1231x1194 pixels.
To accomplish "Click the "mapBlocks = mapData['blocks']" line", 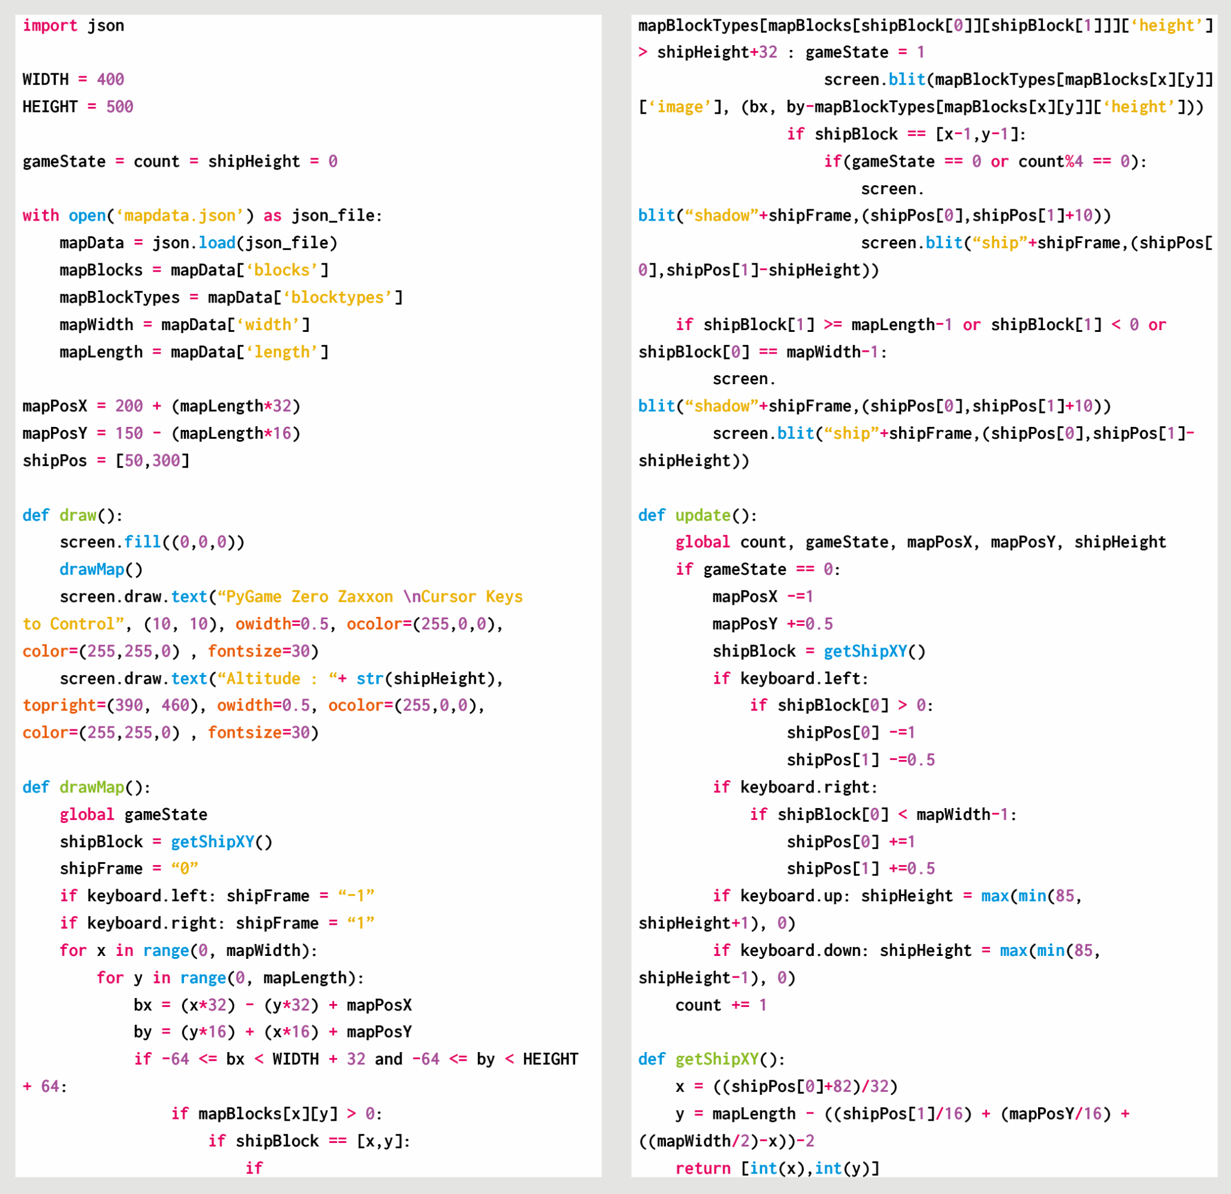I will 194,270.
